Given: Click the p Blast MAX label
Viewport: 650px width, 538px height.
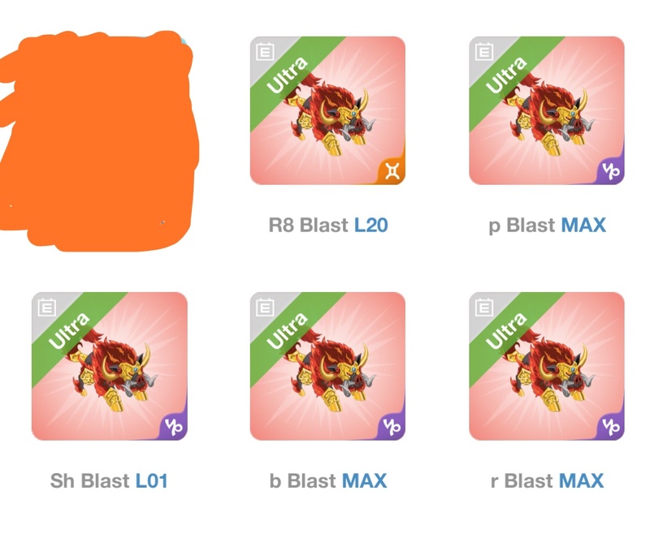Looking at the screenshot, I should click(x=547, y=226).
